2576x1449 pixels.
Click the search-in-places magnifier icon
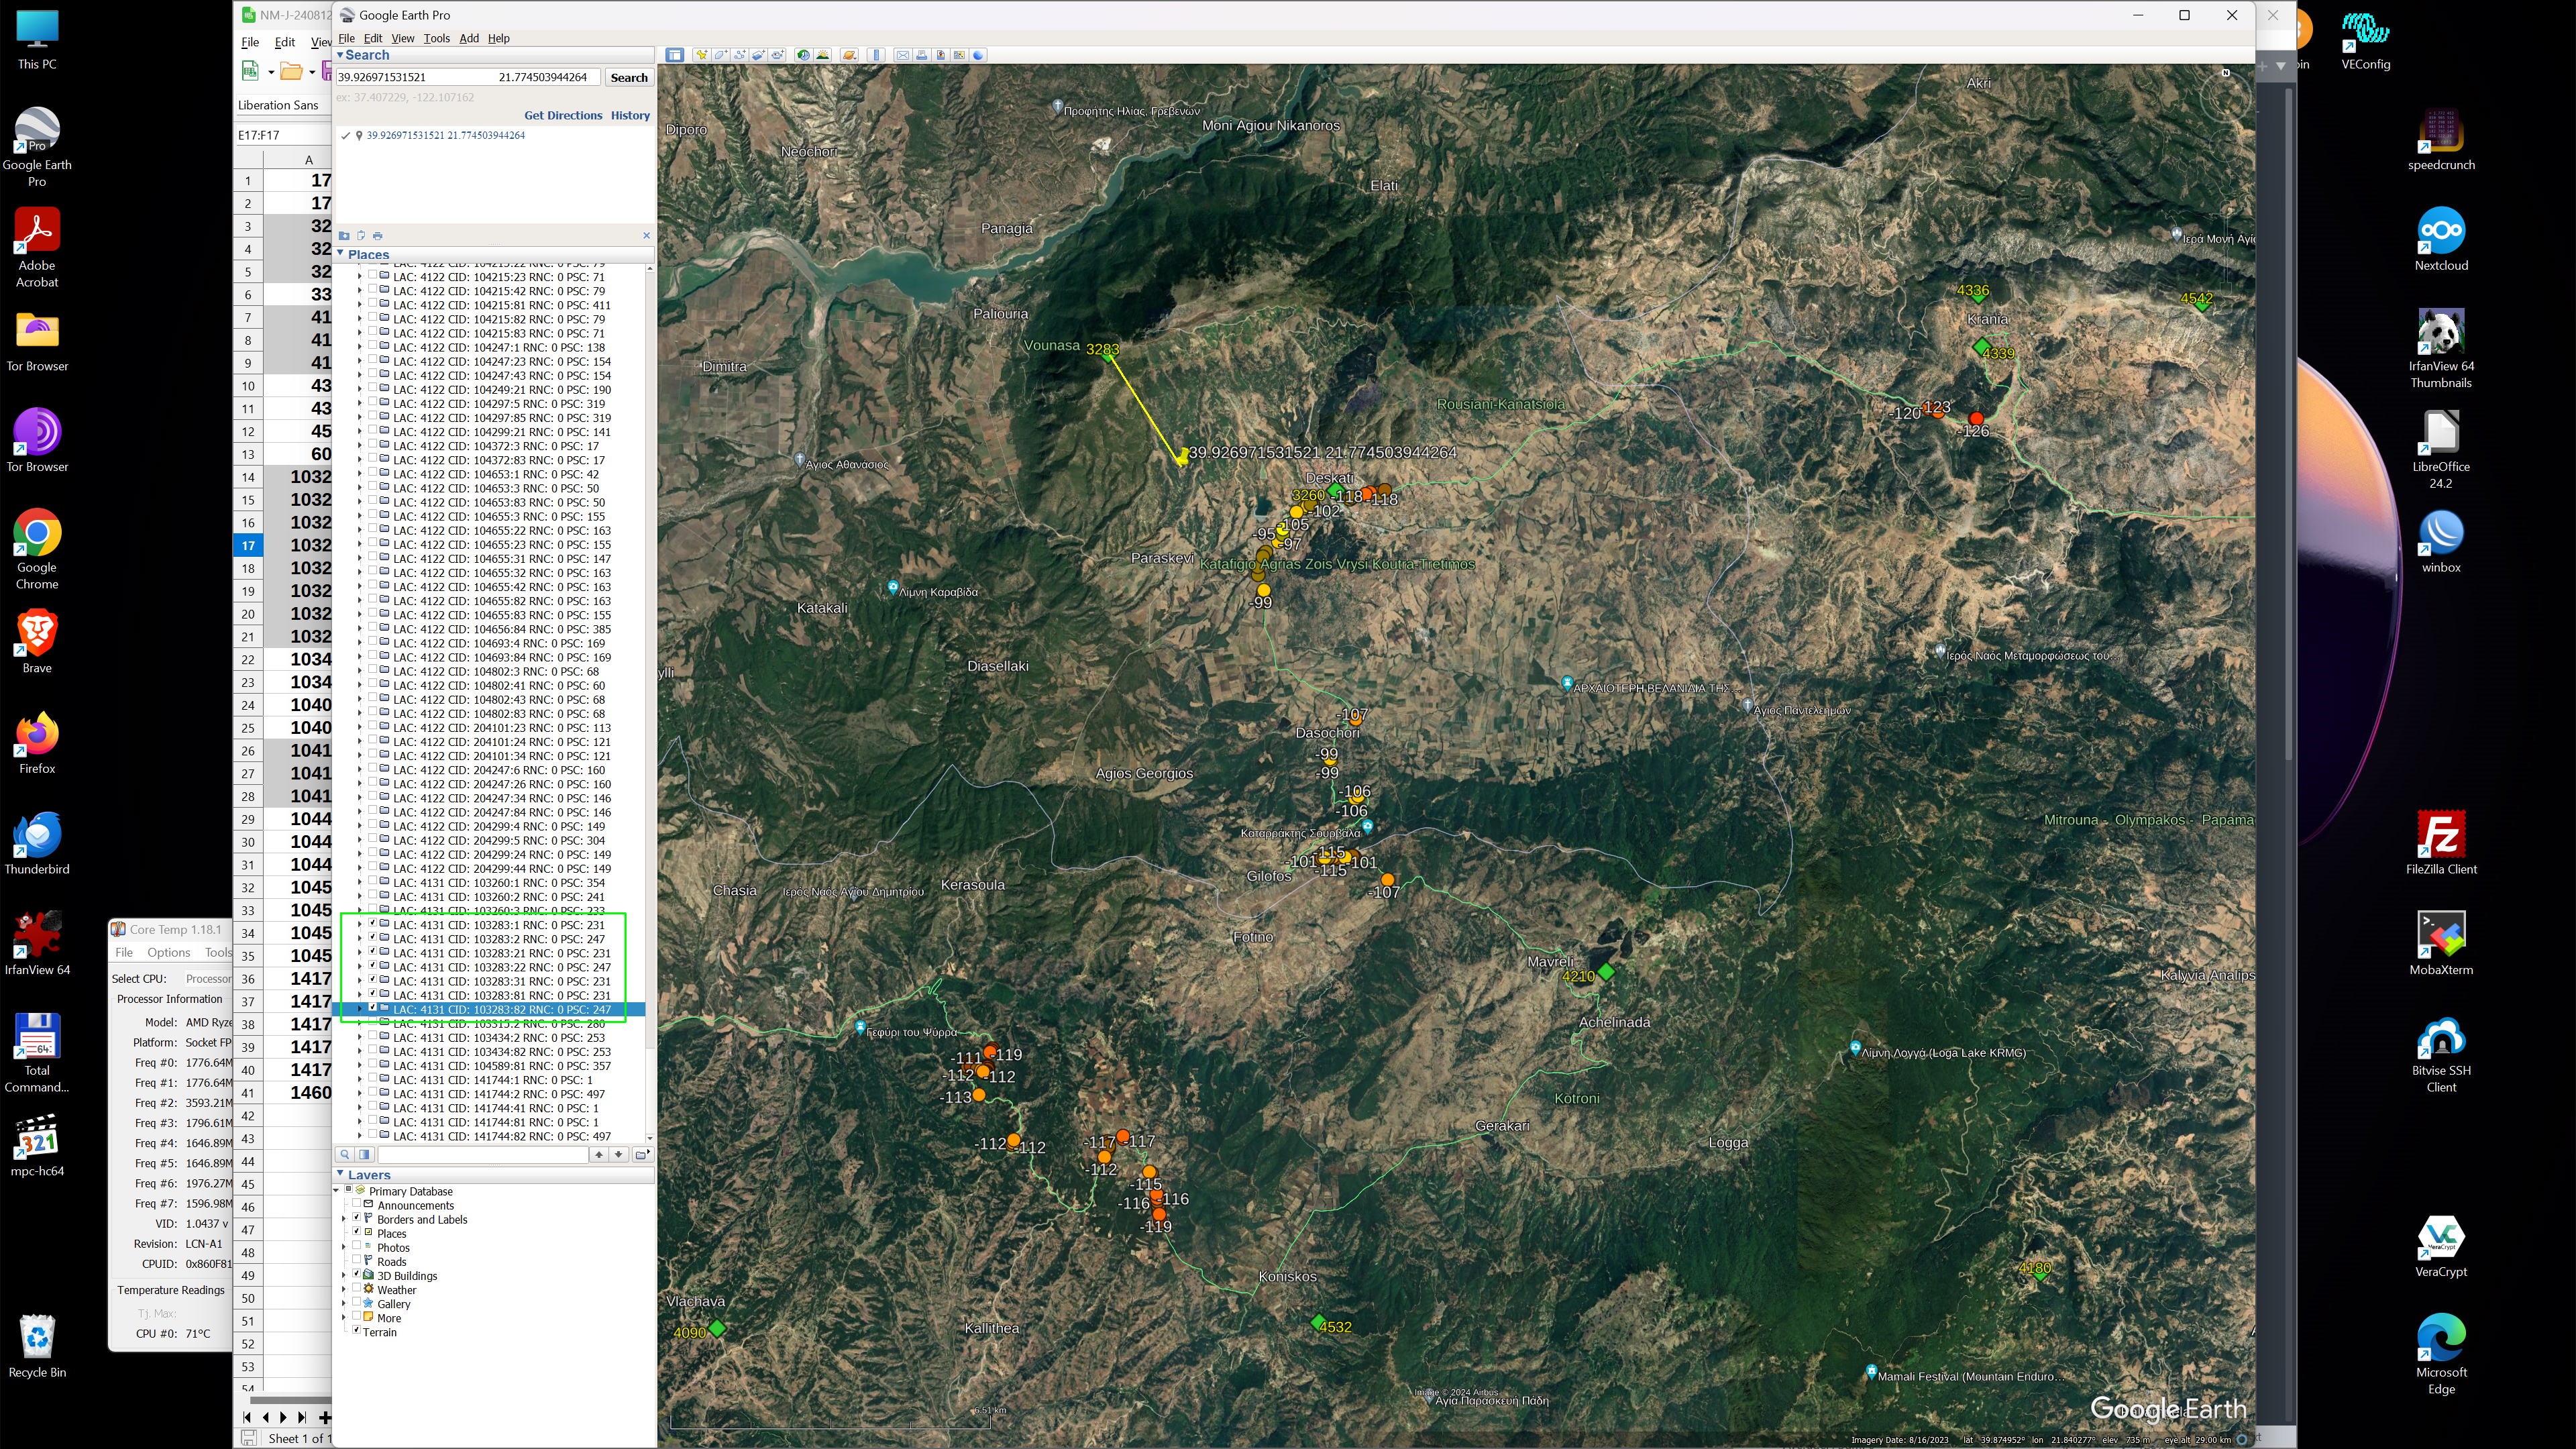(345, 1154)
